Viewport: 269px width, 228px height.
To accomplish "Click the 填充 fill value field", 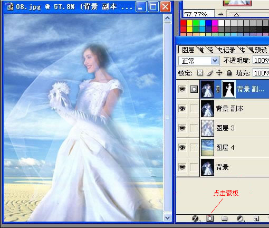I will (x=261, y=73).
